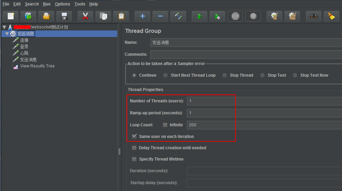Click the plus Expand all icon
The image size is (342, 191).
(x=142, y=16)
